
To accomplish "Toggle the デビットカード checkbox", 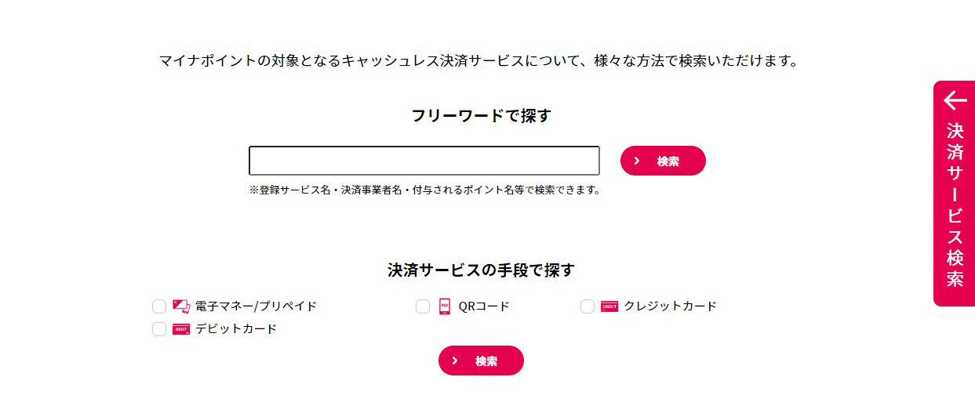I will (x=159, y=329).
